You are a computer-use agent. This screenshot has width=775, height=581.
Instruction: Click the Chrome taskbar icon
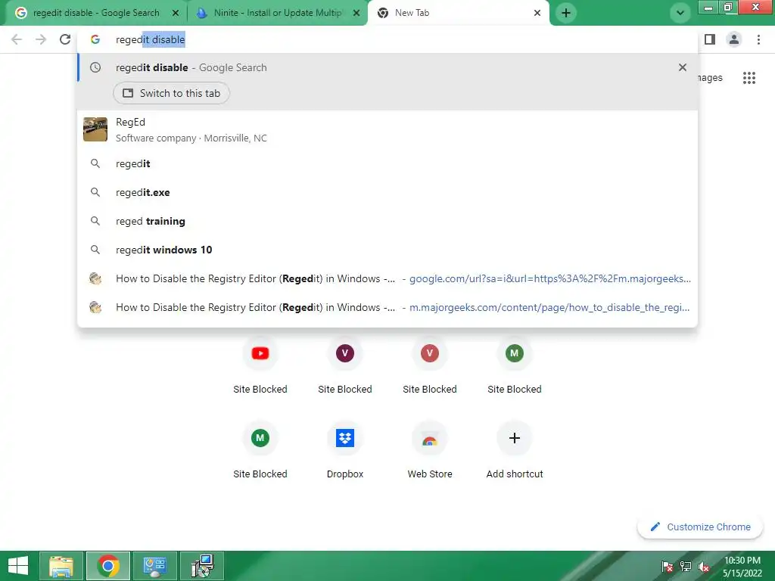click(x=108, y=566)
